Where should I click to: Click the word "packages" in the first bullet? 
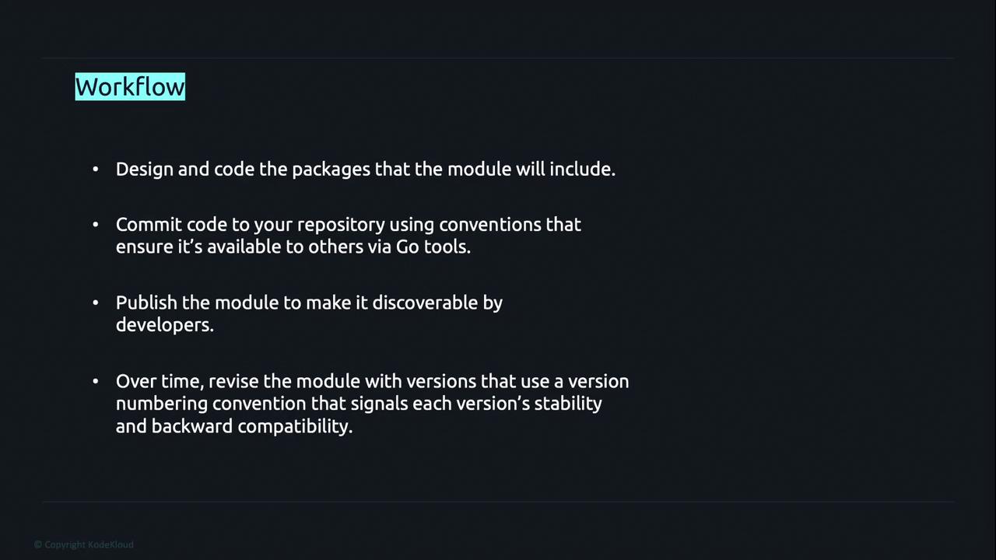pyautogui.click(x=331, y=170)
